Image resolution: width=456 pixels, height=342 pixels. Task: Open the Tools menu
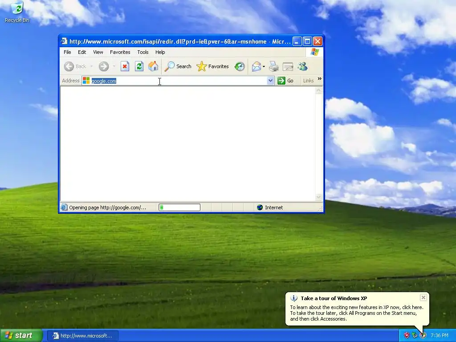pos(143,52)
